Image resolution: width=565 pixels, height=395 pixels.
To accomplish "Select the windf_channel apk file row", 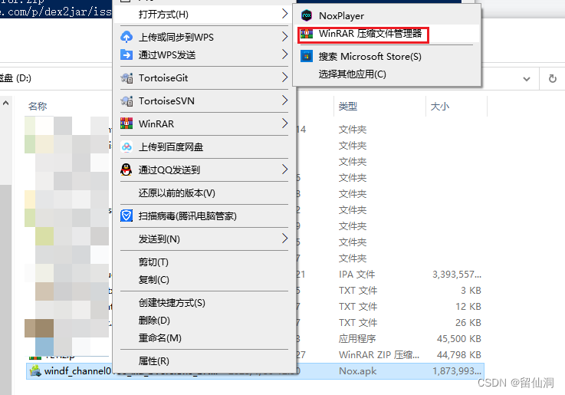I will pos(255,371).
